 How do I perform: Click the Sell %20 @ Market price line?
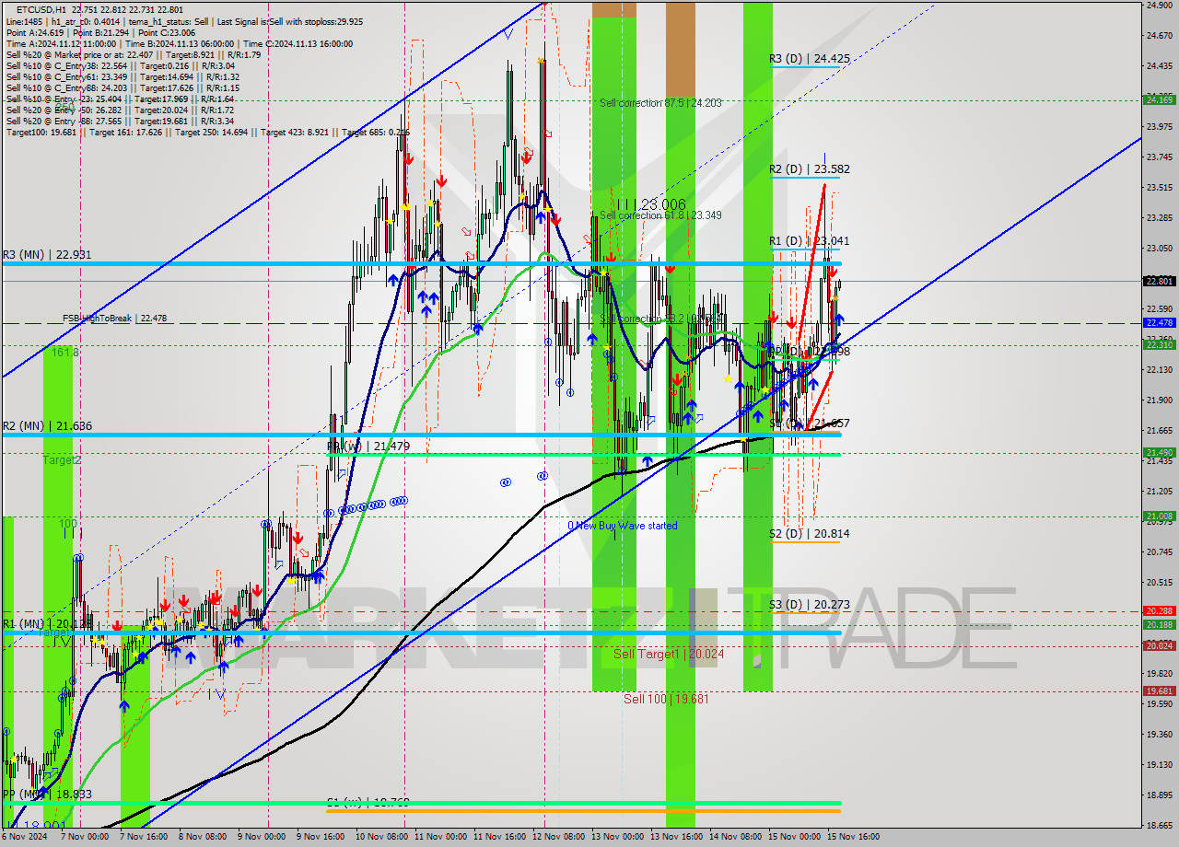click(133, 54)
